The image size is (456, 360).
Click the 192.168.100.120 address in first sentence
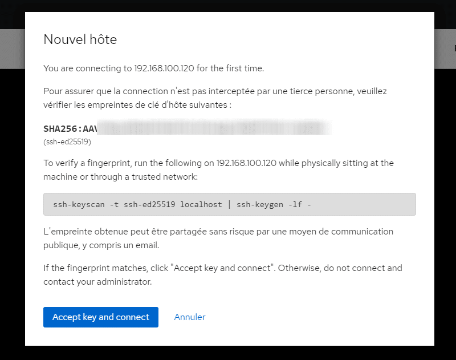[x=164, y=68]
